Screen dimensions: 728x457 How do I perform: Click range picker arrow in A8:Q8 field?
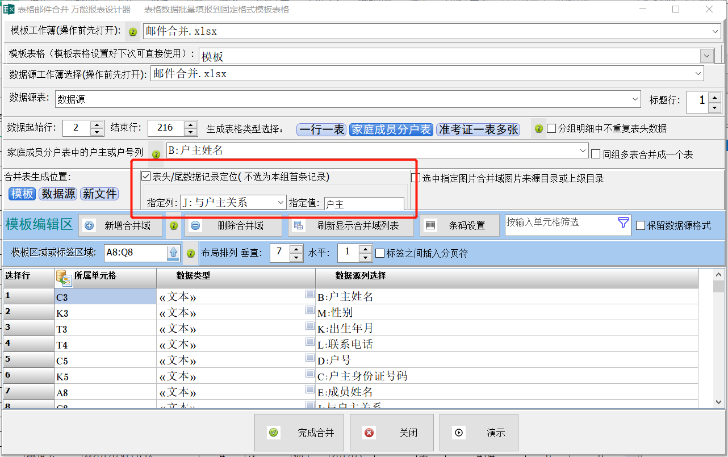tap(173, 253)
